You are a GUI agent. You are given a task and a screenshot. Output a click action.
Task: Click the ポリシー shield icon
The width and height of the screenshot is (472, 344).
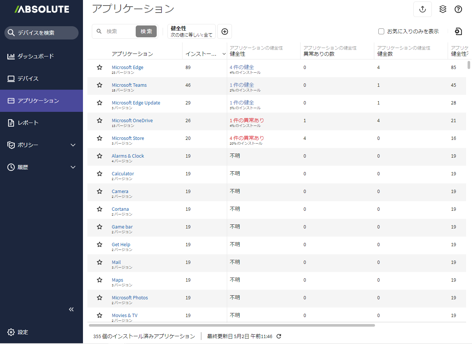click(11, 145)
